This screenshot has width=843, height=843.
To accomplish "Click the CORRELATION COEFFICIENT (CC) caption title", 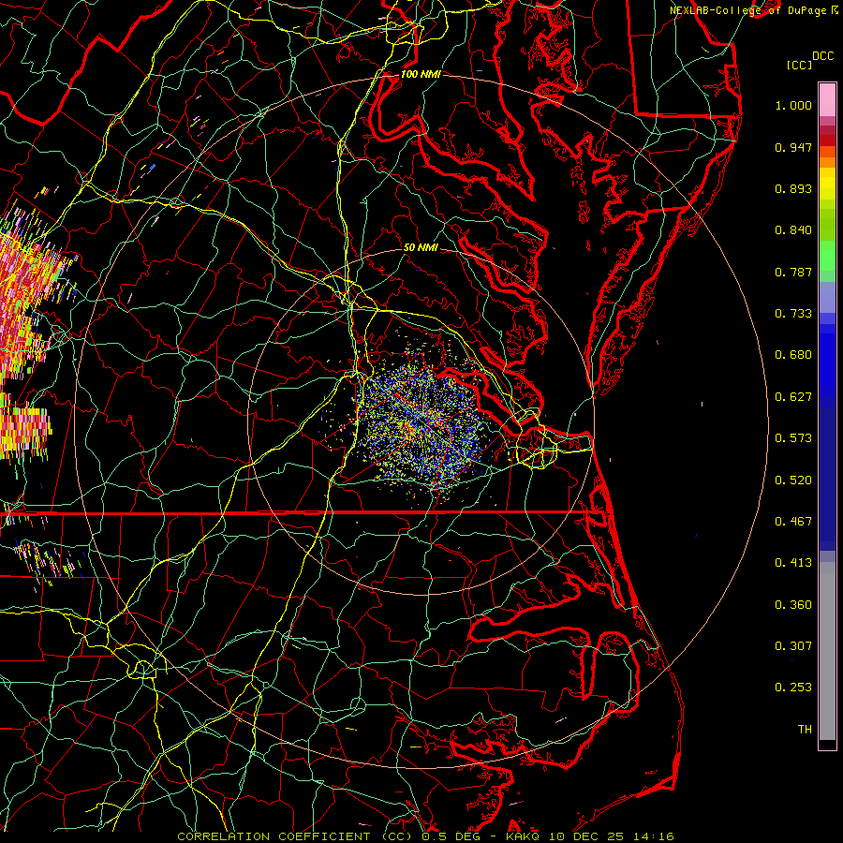I will tap(295, 836).
